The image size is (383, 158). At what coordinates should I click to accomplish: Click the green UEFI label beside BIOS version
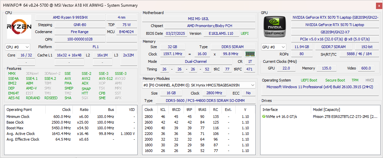pos(245,33)
